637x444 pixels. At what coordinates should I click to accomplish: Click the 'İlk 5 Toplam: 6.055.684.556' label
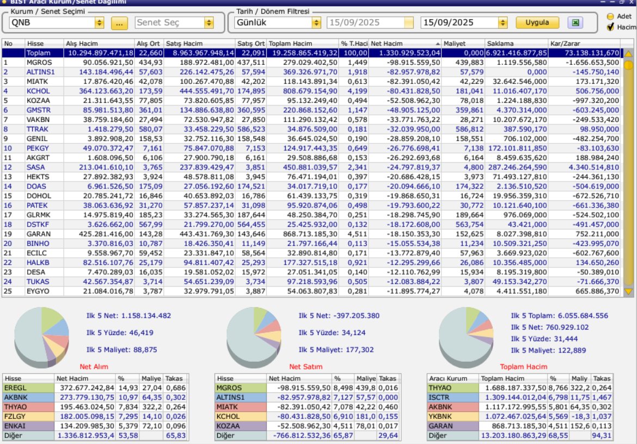559,315
